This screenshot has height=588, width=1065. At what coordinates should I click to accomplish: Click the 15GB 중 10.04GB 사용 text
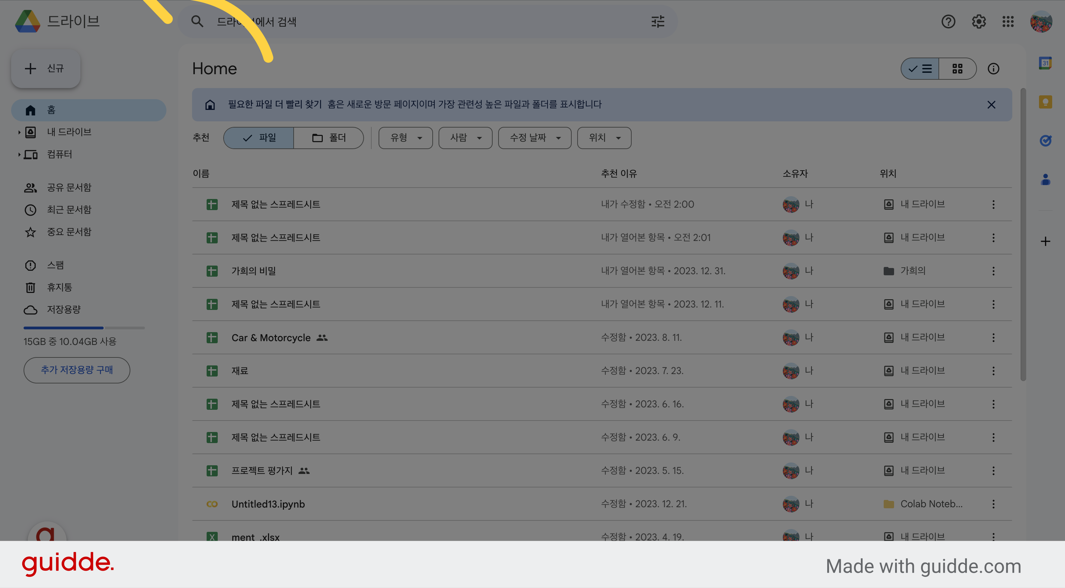click(70, 341)
